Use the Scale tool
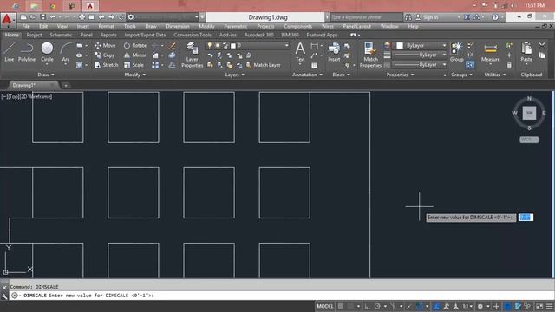This screenshot has width=555, height=312. pyautogui.click(x=134, y=65)
